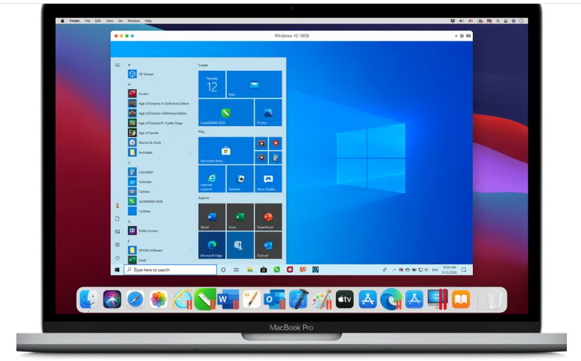Show hidden tray icons chevron
Screen dimensions: 581x361
point(394,270)
